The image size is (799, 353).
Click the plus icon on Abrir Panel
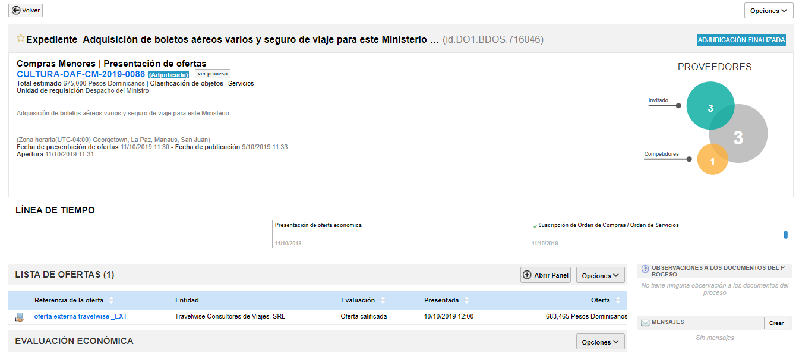[527, 275]
